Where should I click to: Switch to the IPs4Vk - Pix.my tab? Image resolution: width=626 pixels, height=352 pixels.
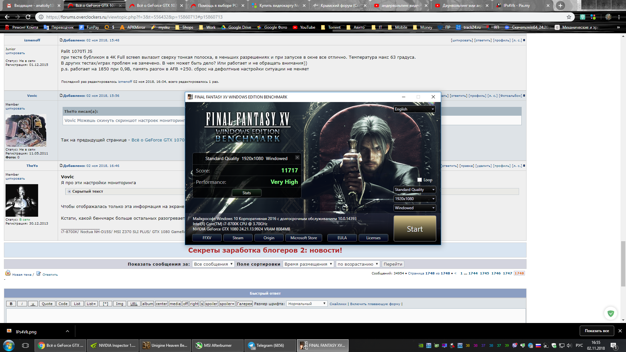516,6
